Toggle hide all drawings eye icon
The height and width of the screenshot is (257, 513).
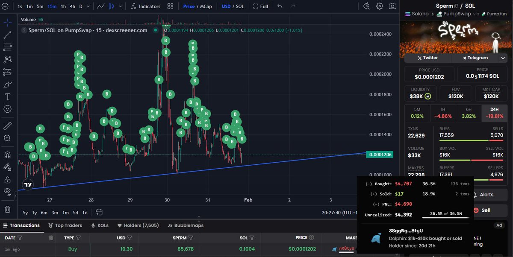[x=7, y=192]
